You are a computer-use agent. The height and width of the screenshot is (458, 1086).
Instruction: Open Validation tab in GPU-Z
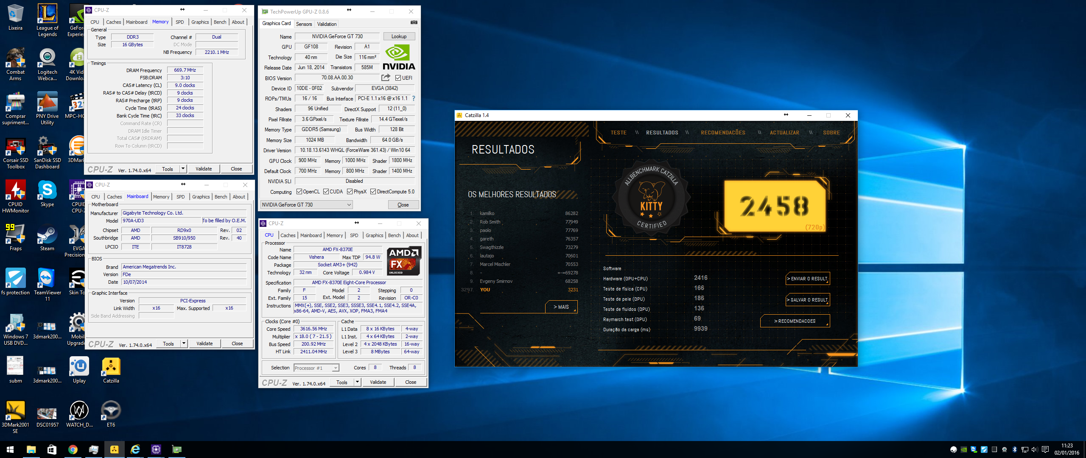(x=327, y=24)
